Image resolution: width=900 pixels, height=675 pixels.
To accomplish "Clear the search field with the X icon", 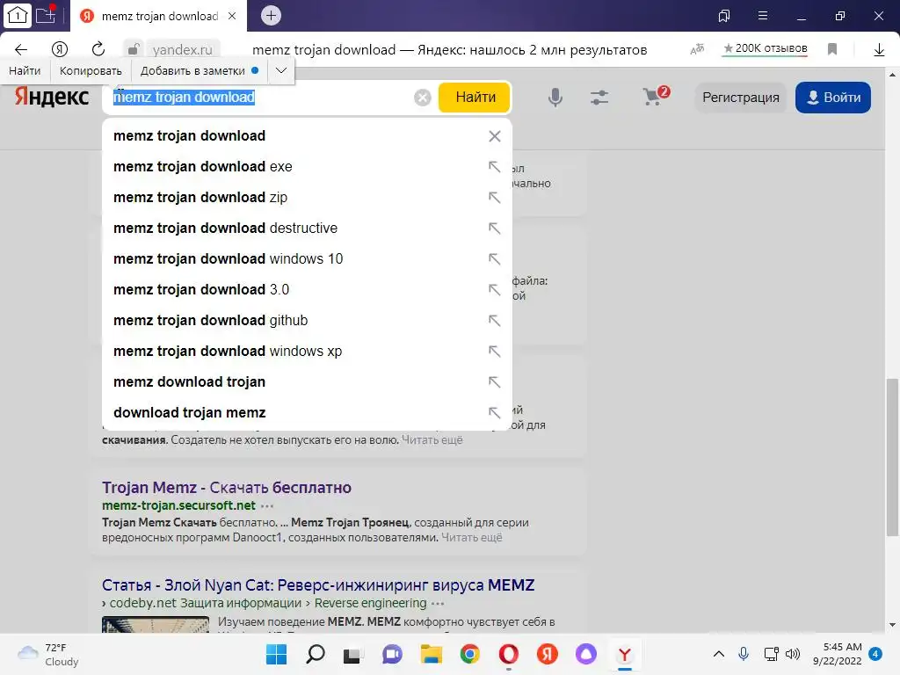I will tap(423, 98).
